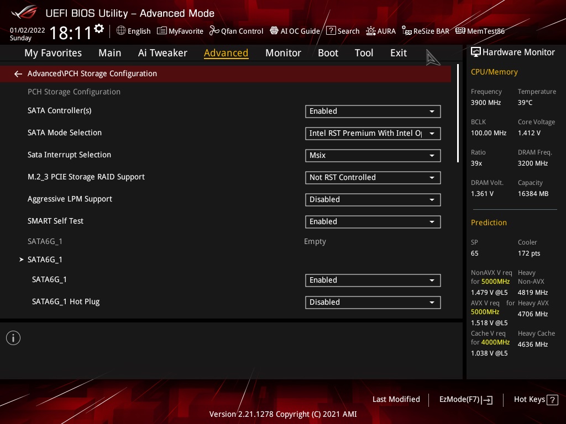The image size is (566, 424).
Task: Click the back arrow in the breadcrumb
Action: [x=18, y=74]
